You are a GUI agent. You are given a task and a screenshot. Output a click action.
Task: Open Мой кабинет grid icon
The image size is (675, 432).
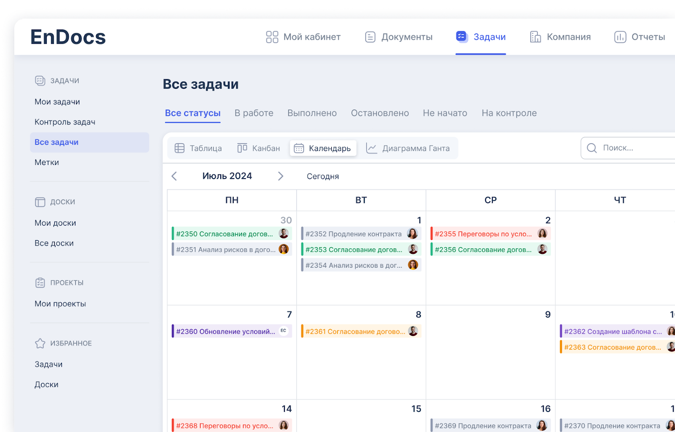[272, 37]
